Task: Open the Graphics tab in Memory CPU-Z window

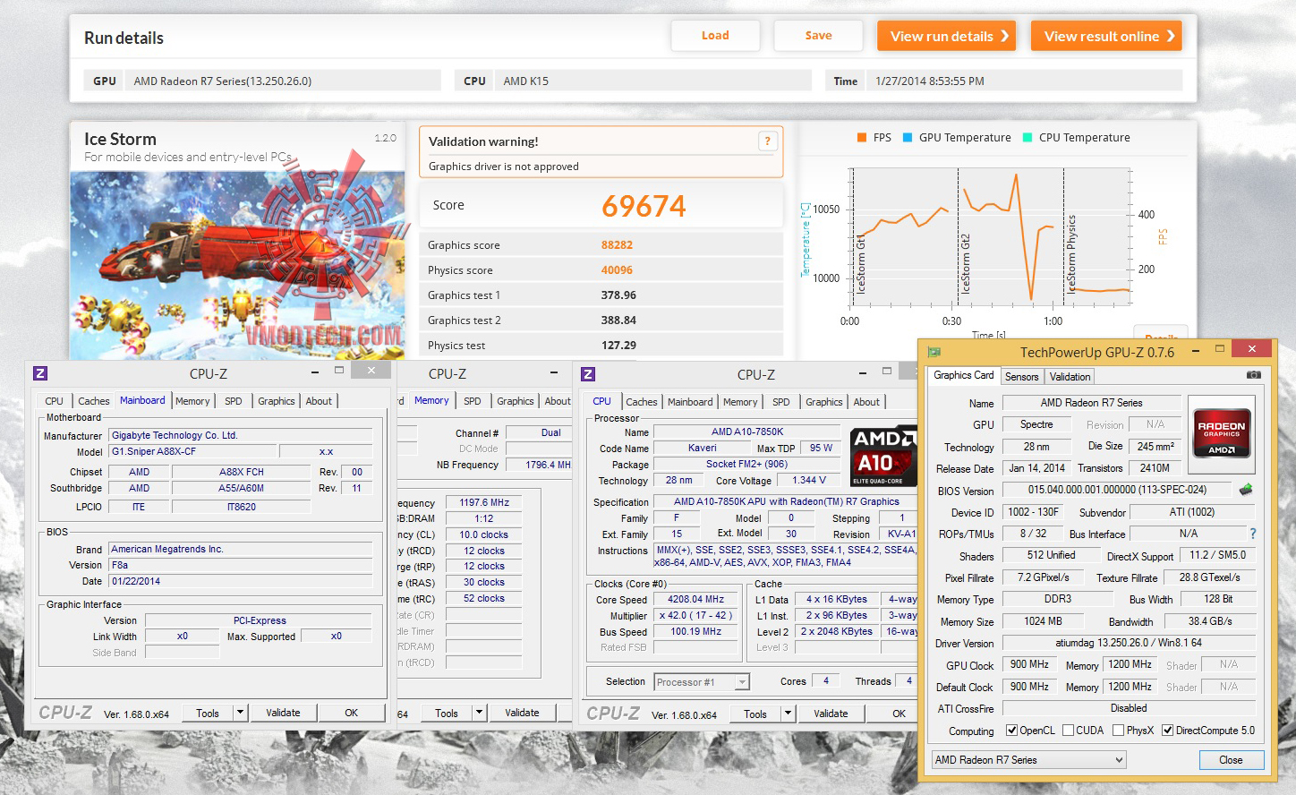Action: pyautogui.click(x=515, y=401)
